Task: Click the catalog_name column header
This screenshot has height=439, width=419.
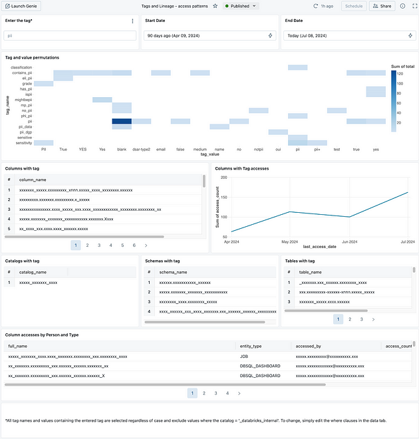Action: click(33, 272)
